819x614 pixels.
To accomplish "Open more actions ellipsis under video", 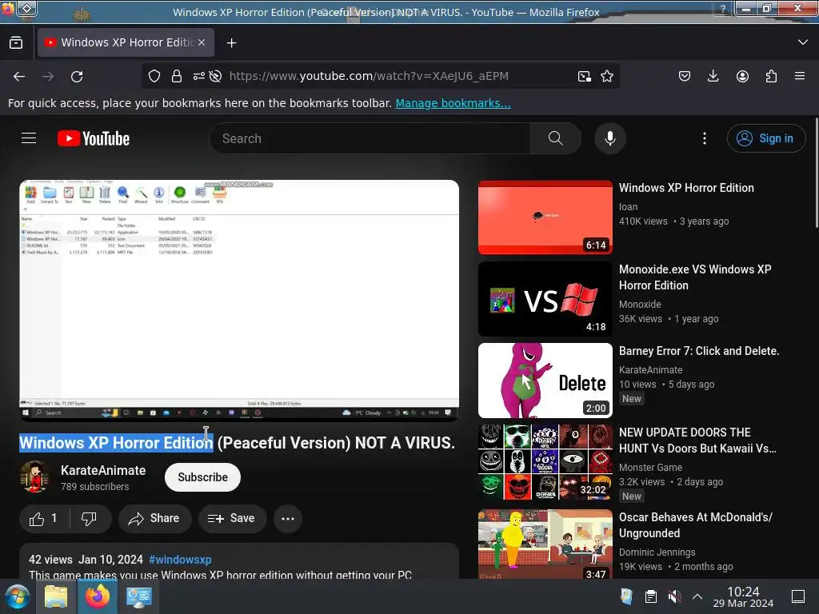I will point(288,518).
